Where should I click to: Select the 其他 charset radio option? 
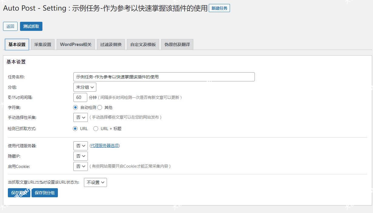[99, 107]
